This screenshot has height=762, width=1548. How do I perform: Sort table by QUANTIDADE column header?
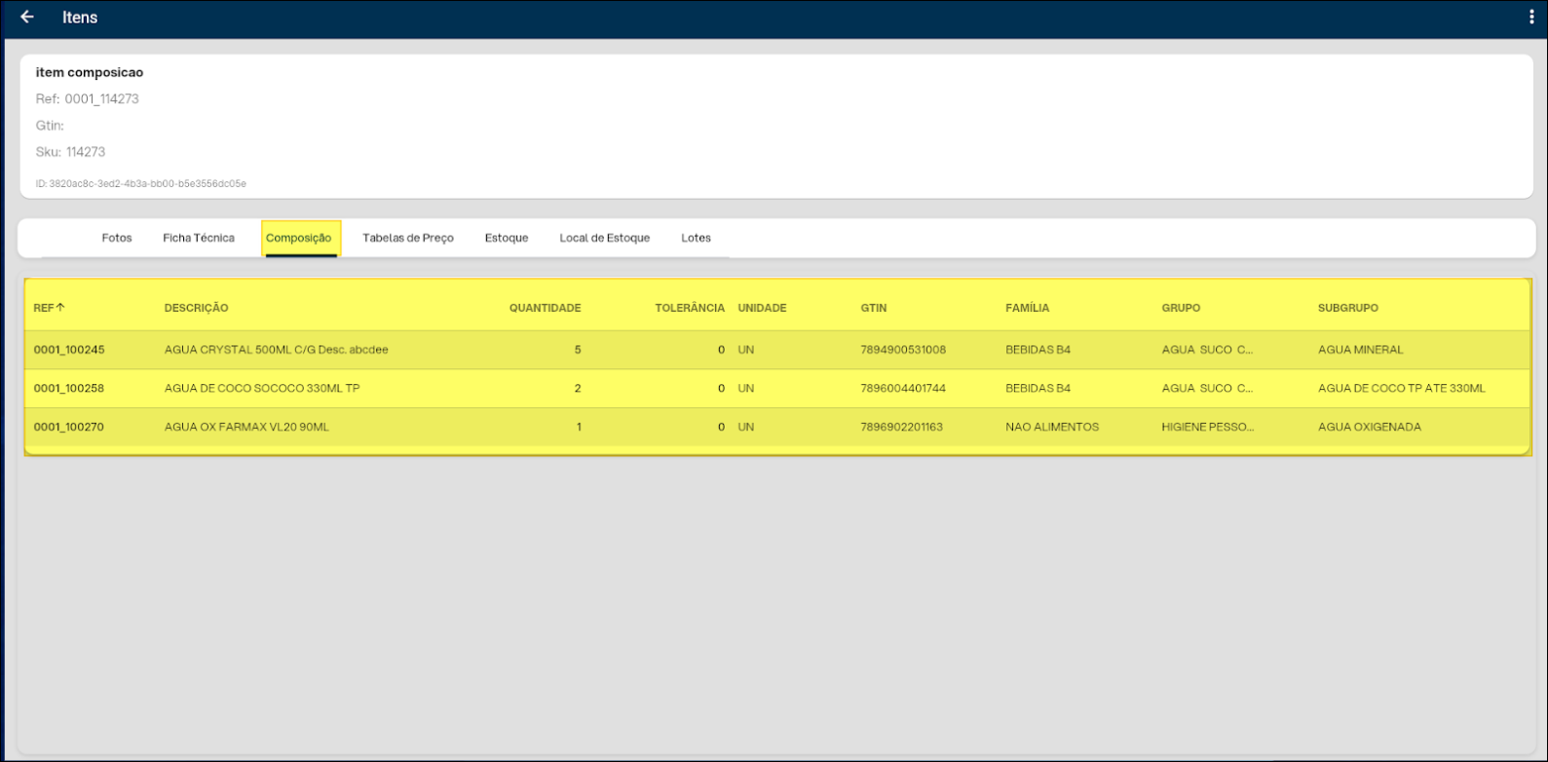coord(545,308)
